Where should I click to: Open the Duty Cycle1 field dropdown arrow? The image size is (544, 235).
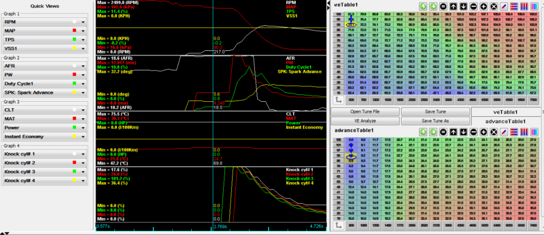83,83
